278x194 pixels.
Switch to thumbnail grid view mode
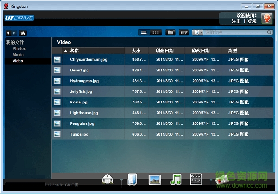(156, 32)
